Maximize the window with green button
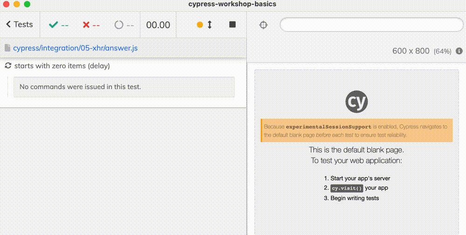 [27, 4]
